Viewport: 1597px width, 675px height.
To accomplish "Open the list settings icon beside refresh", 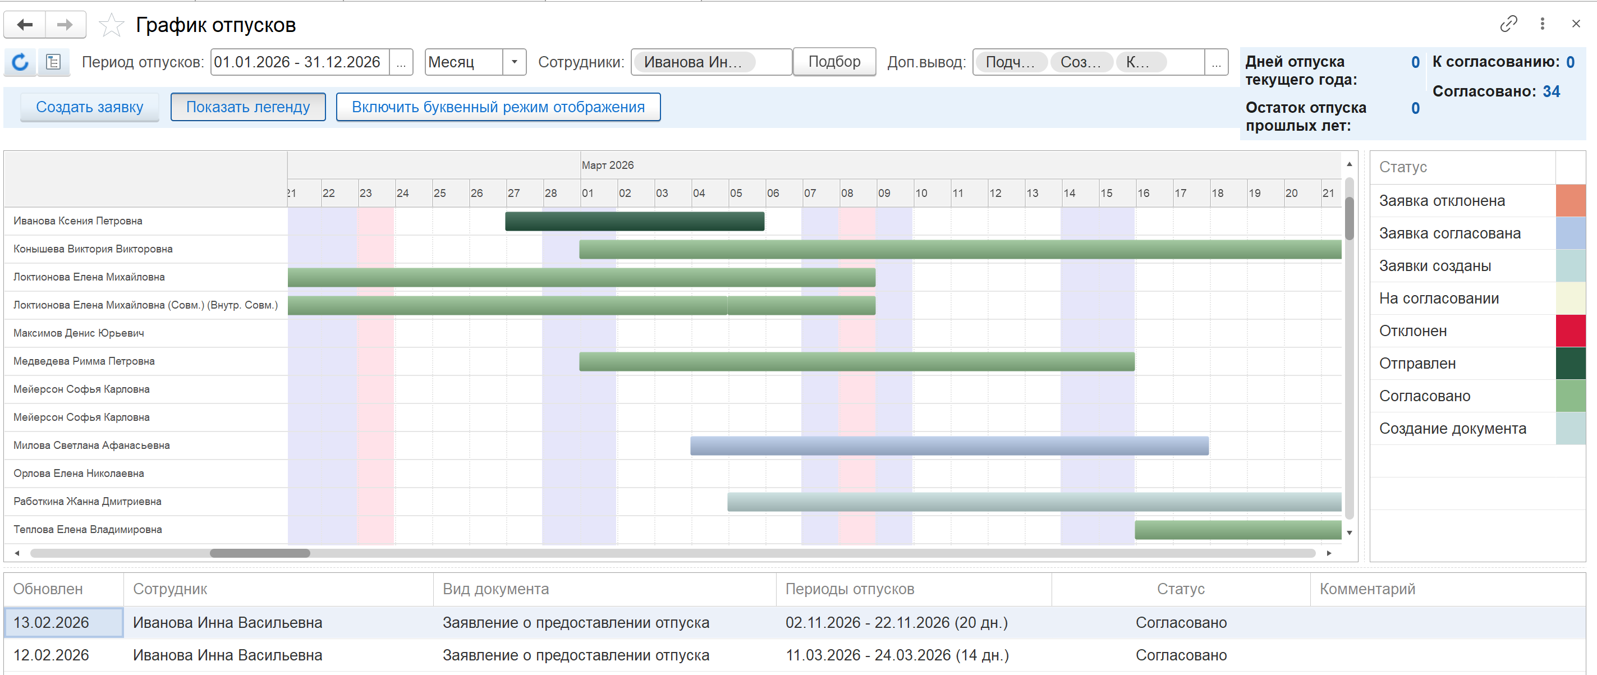I will coord(53,62).
